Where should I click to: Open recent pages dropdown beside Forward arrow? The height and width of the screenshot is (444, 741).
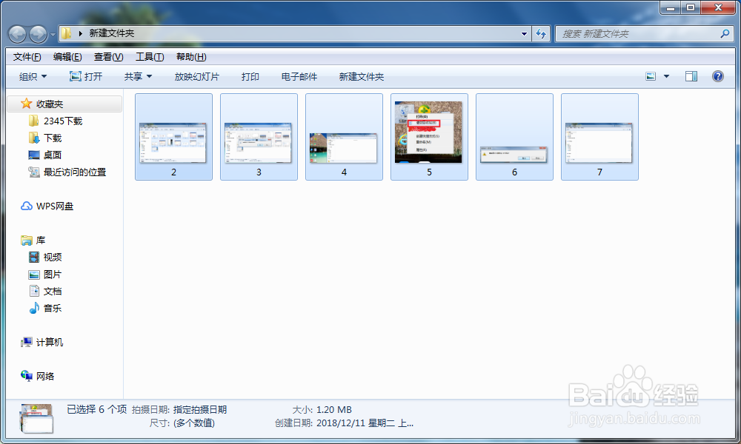[53, 35]
